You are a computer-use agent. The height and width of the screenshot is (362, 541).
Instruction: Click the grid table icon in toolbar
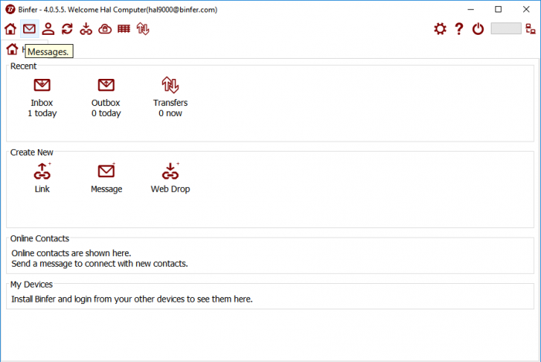click(x=124, y=29)
